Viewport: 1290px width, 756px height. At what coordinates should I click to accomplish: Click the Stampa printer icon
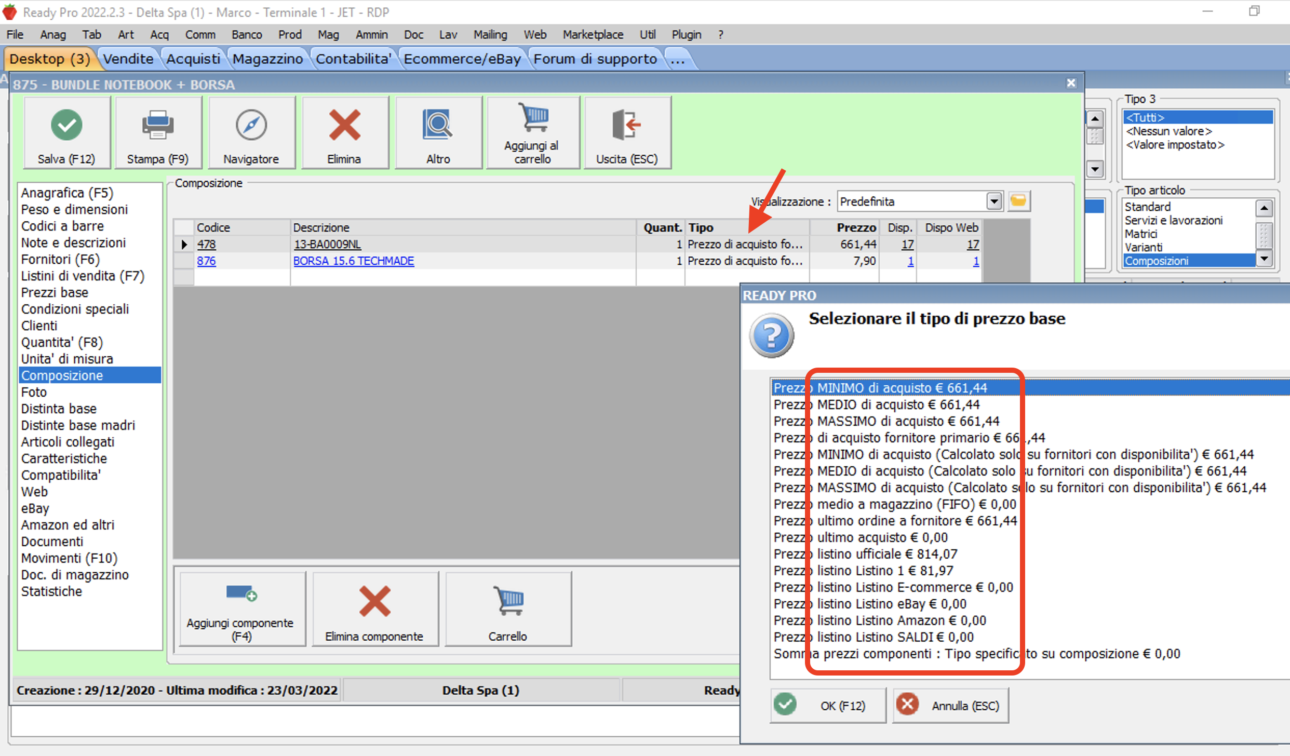point(158,125)
